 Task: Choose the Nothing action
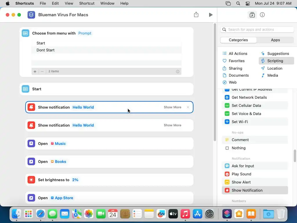coord(255,148)
